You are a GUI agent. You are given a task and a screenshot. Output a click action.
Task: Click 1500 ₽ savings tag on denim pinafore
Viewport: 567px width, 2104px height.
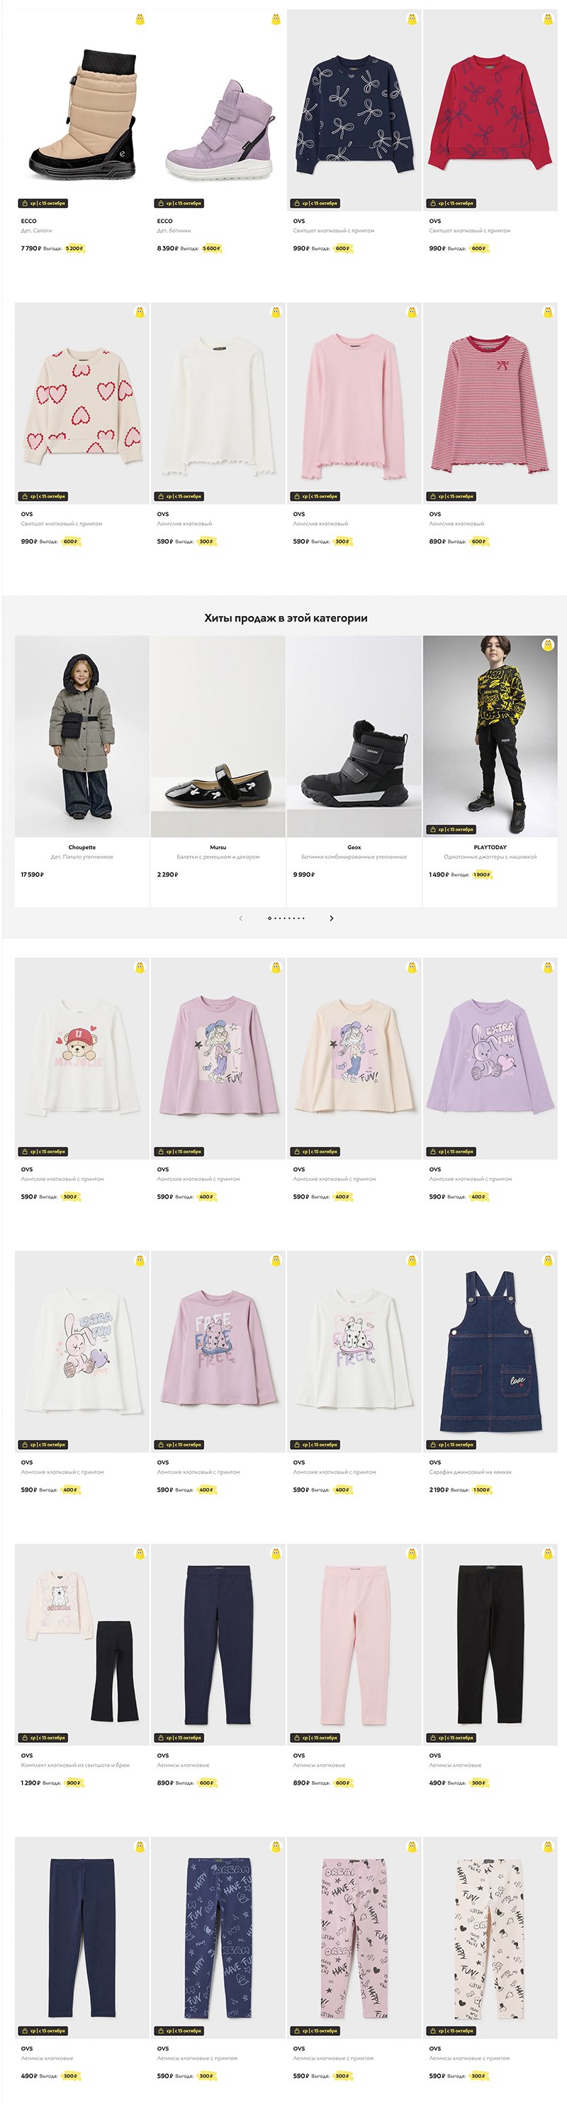coord(482,1489)
